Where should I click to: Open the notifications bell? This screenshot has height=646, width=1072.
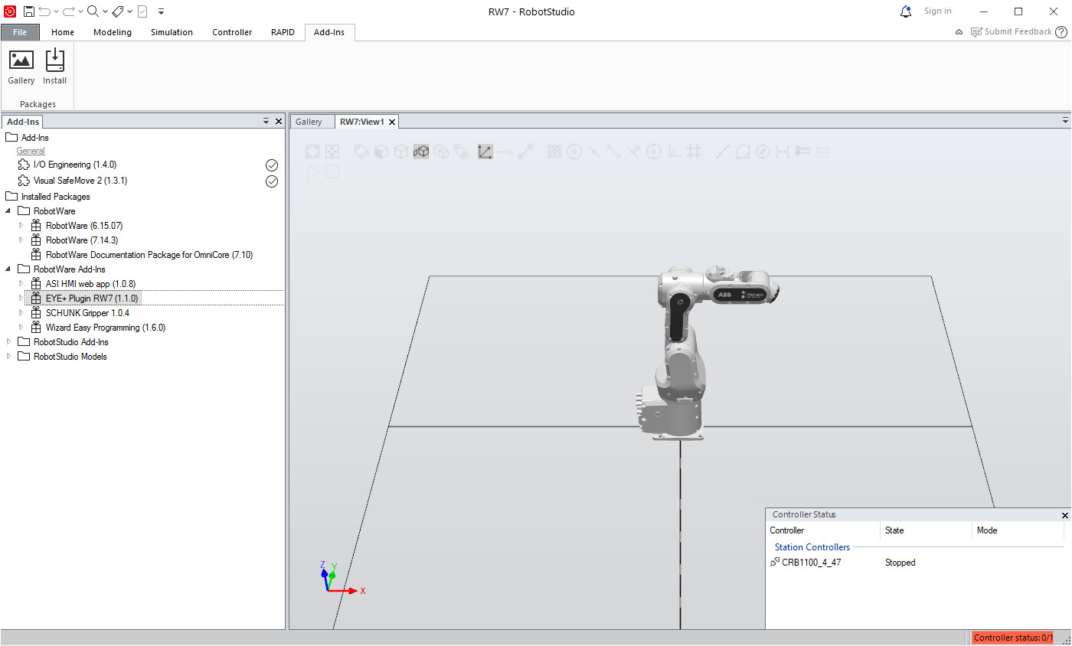click(x=906, y=11)
